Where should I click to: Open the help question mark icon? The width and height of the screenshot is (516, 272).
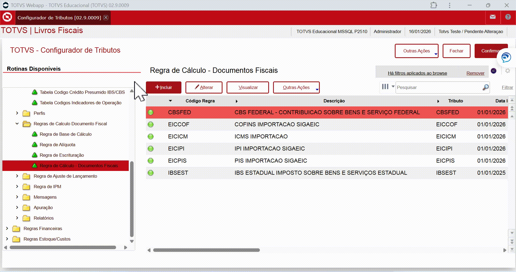click(508, 17)
